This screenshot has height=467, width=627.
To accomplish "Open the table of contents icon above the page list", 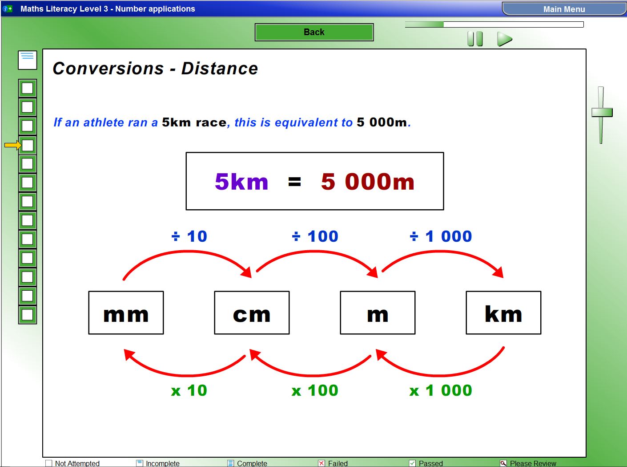I will pos(27,60).
